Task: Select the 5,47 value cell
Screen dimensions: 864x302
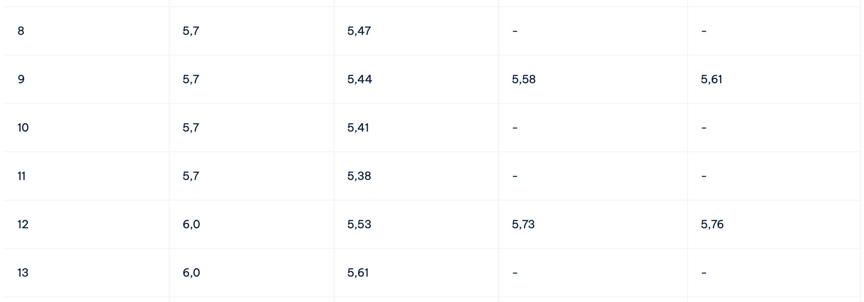Action: tap(416, 31)
